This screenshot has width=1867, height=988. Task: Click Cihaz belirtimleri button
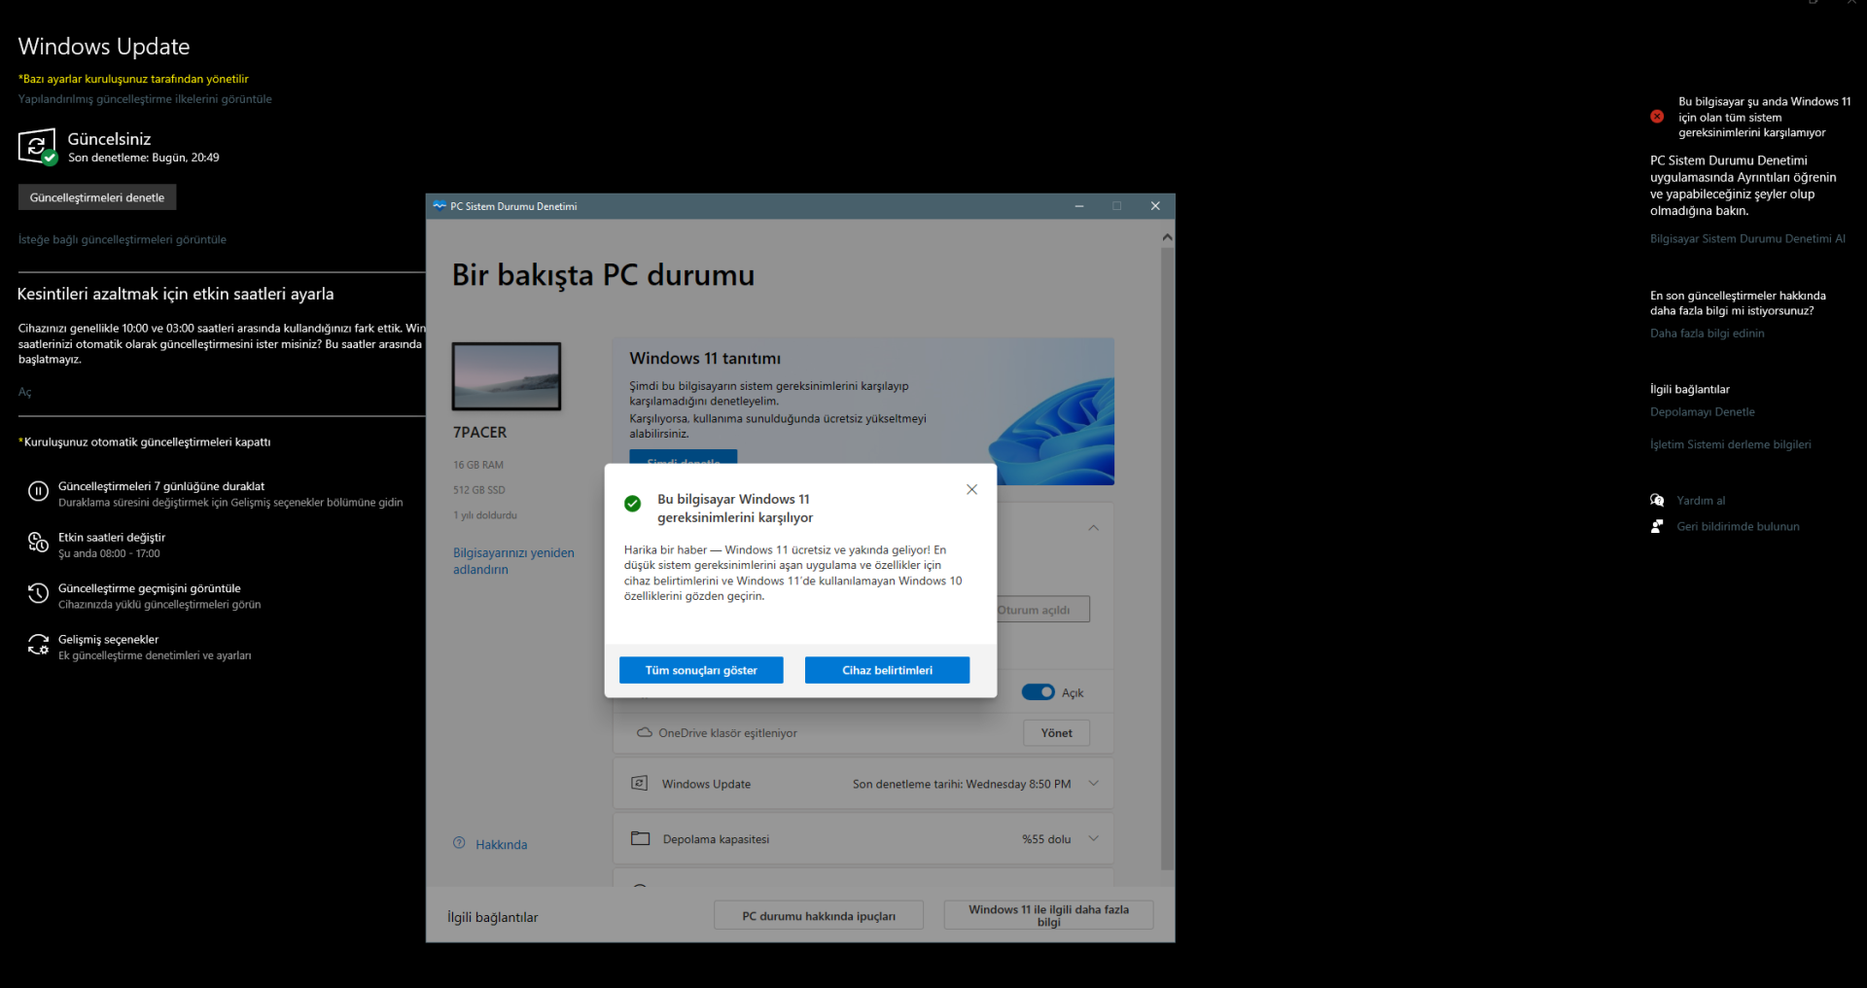tap(887, 670)
